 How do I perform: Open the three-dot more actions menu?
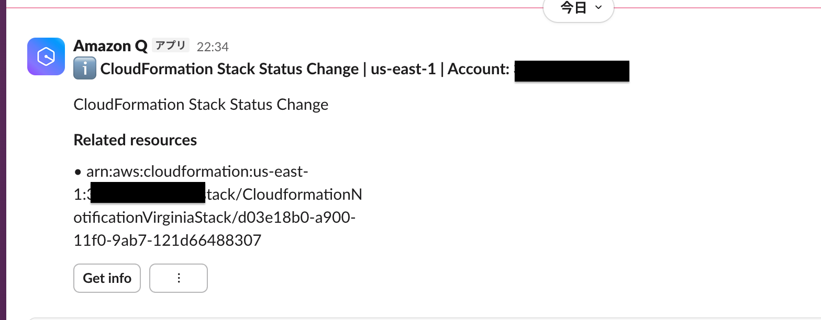tap(179, 278)
